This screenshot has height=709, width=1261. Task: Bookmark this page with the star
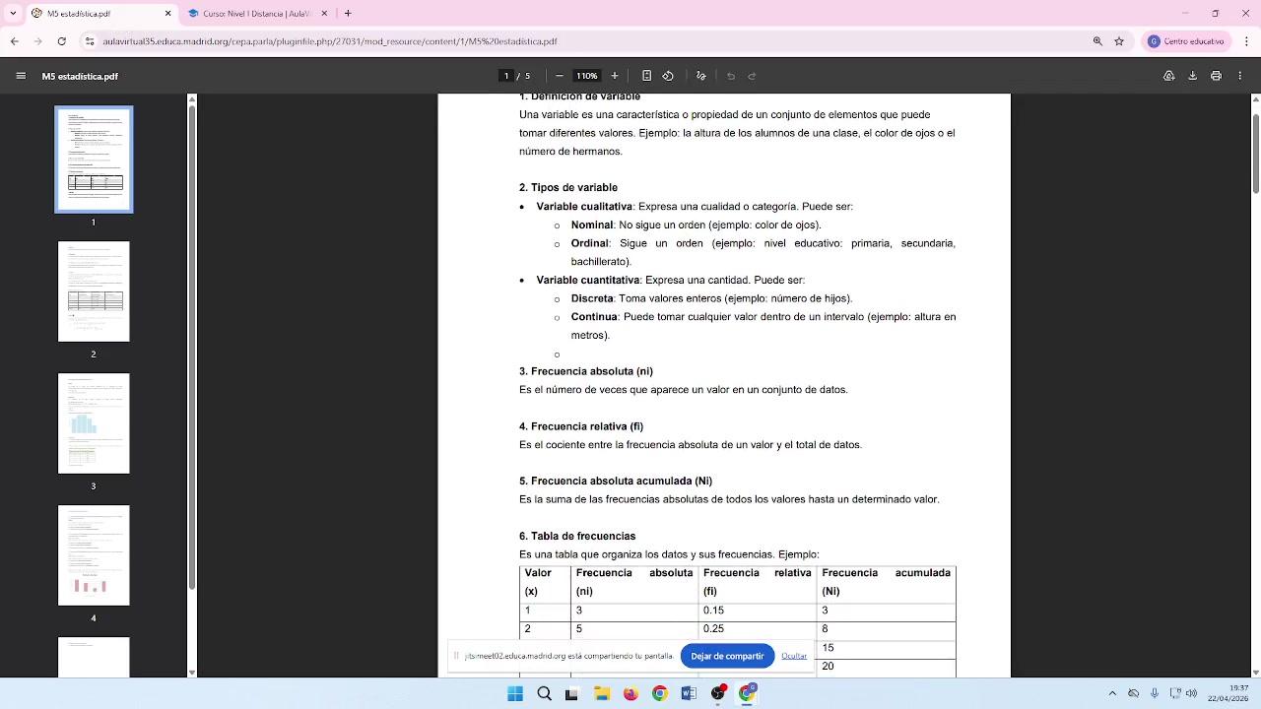(x=1119, y=41)
